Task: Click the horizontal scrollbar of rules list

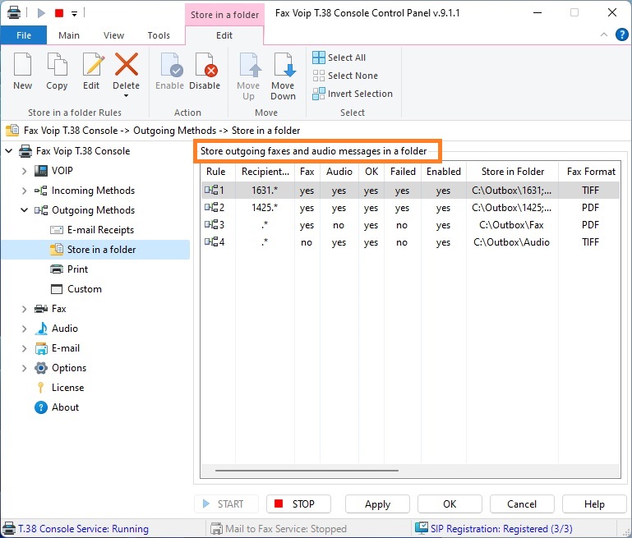Action: (x=307, y=471)
